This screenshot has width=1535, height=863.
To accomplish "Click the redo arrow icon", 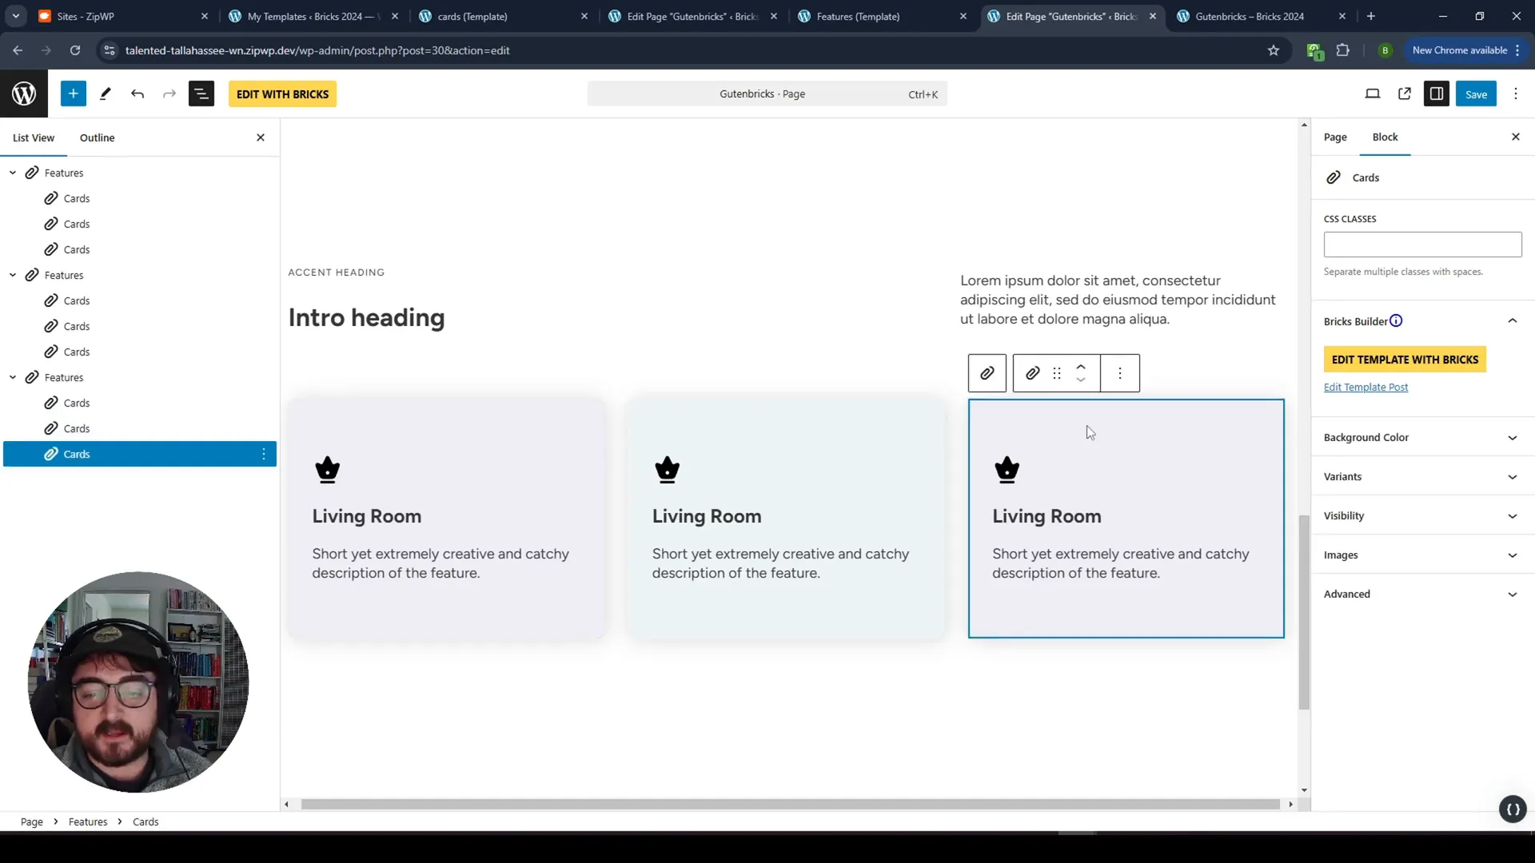I will click(x=169, y=93).
